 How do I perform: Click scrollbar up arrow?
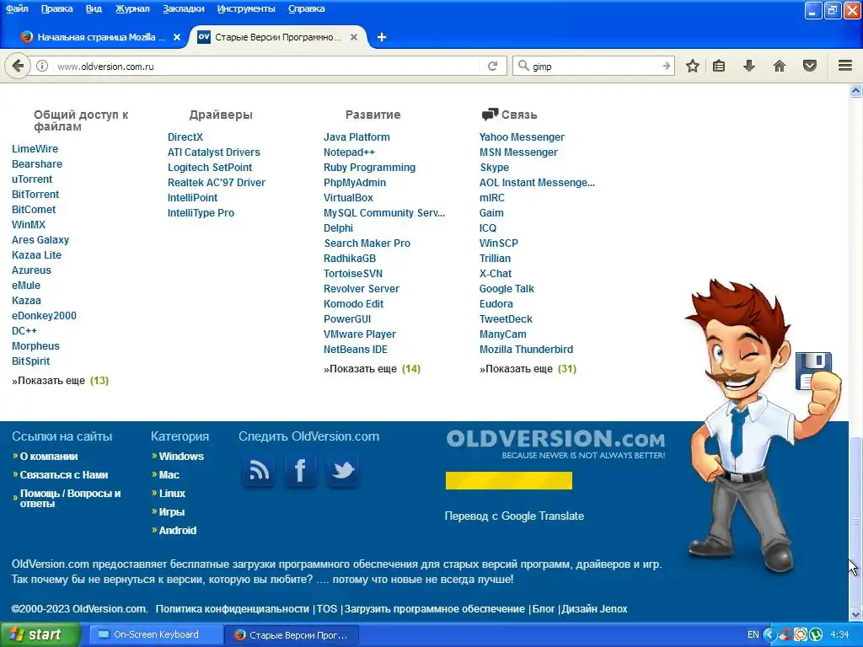click(856, 91)
